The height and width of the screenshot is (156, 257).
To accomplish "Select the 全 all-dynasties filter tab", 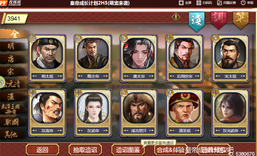I will click(14, 34).
